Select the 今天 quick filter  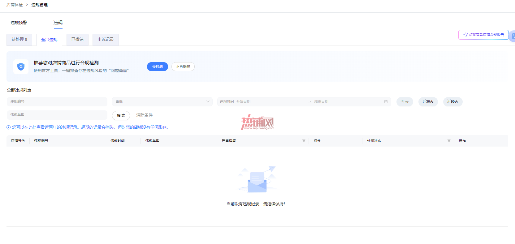405,102
